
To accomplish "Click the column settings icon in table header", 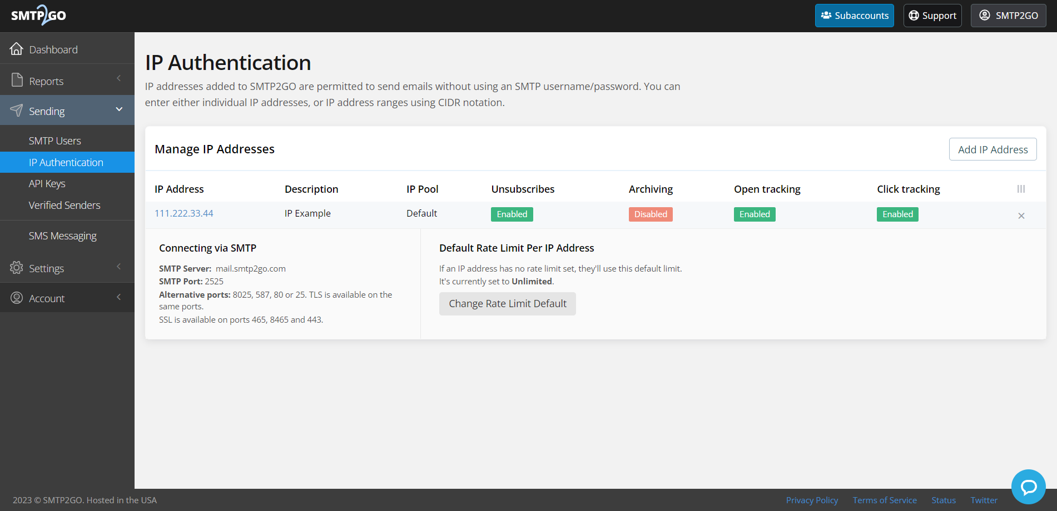I will 1021,189.
